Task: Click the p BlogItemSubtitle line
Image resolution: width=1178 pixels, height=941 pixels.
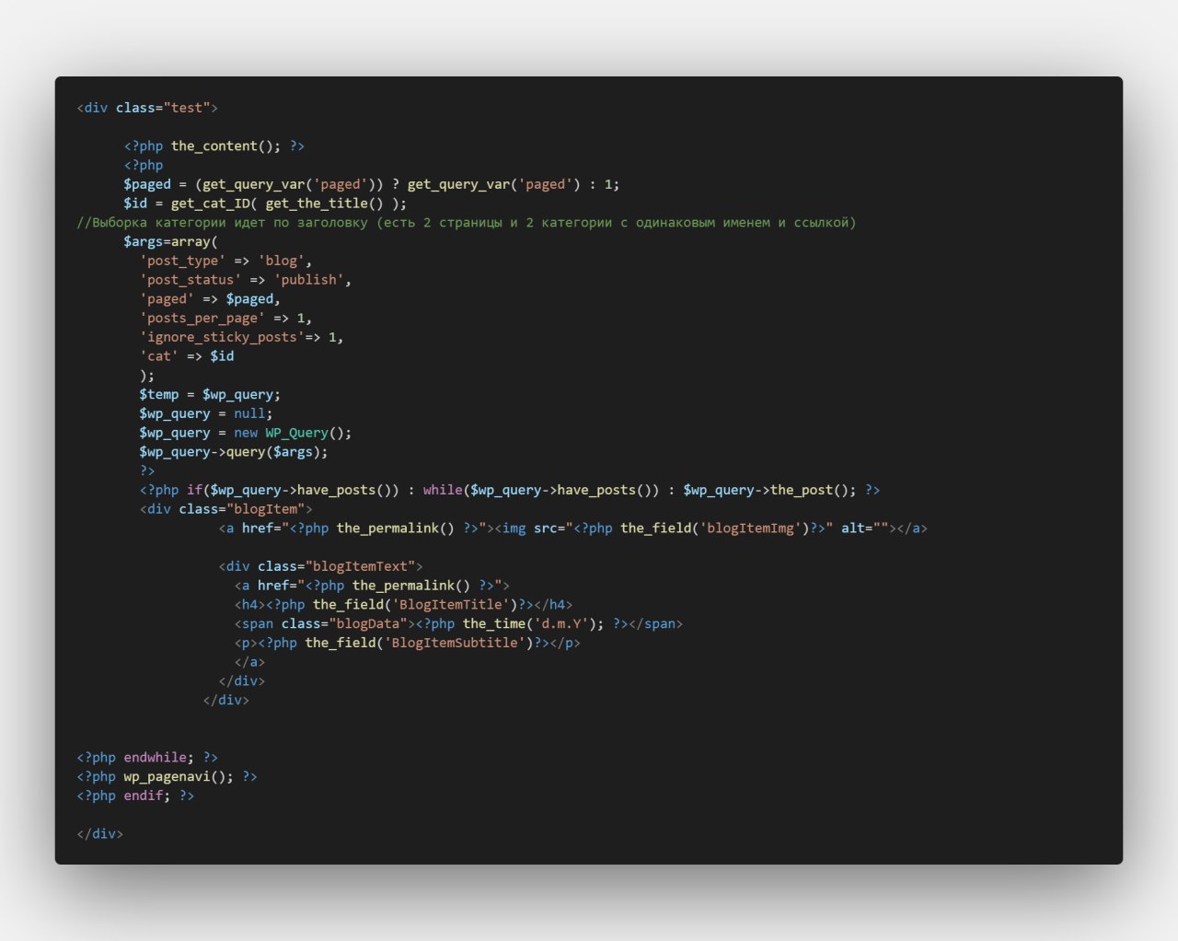Action: tap(408, 643)
